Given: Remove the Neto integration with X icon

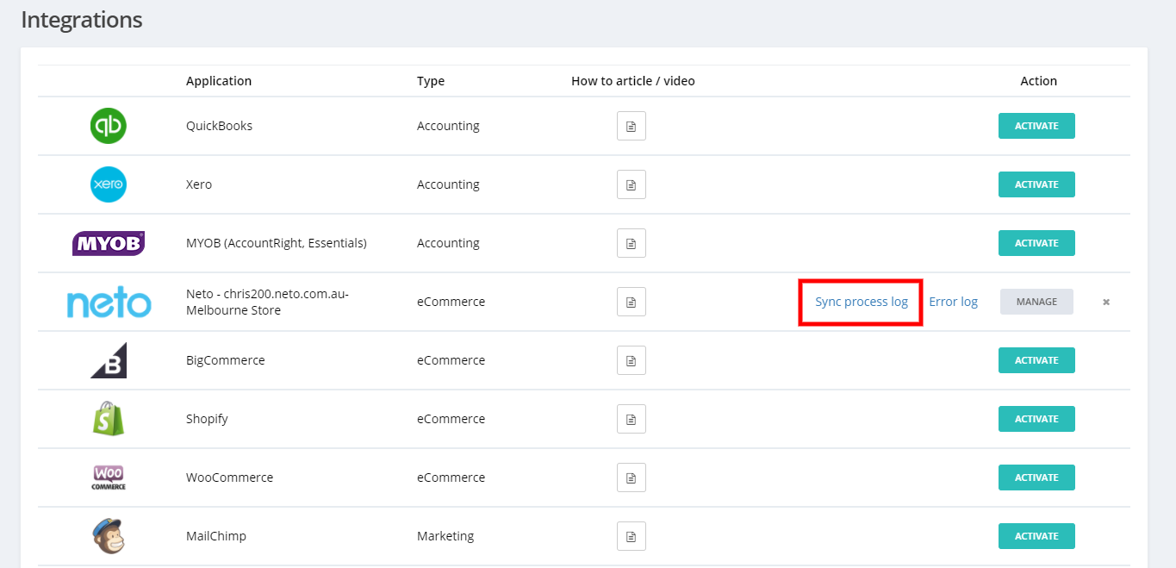Looking at the screenshot, I should 1106,303.
